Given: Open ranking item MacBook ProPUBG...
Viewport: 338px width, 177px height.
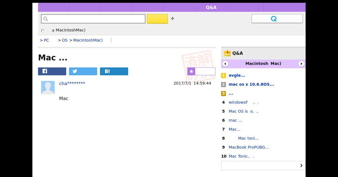Looking at the screenshot, I should 249,147.
